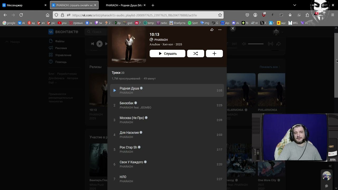The height and width of the screenshot is (190, 338).
Task: Click the URL address bar
Action: [138, 15]
